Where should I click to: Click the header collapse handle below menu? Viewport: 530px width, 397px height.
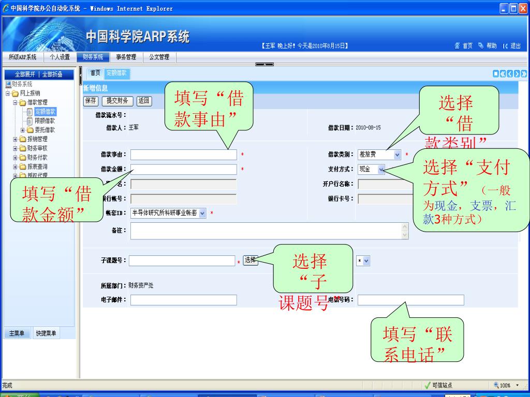click(x=264, y=64)
